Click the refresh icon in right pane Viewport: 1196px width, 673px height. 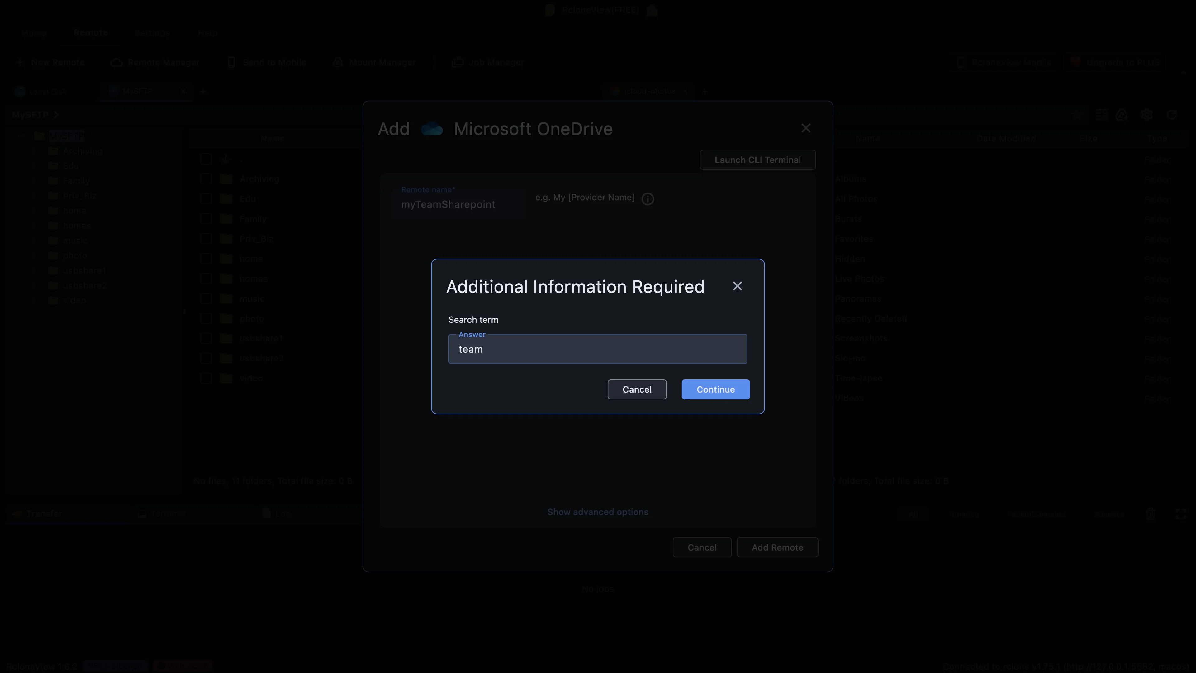tap(1171, 114)
